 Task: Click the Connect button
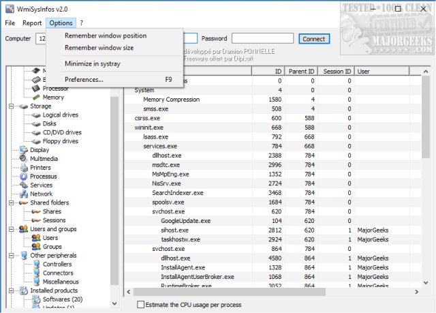(x=314, y=39)
